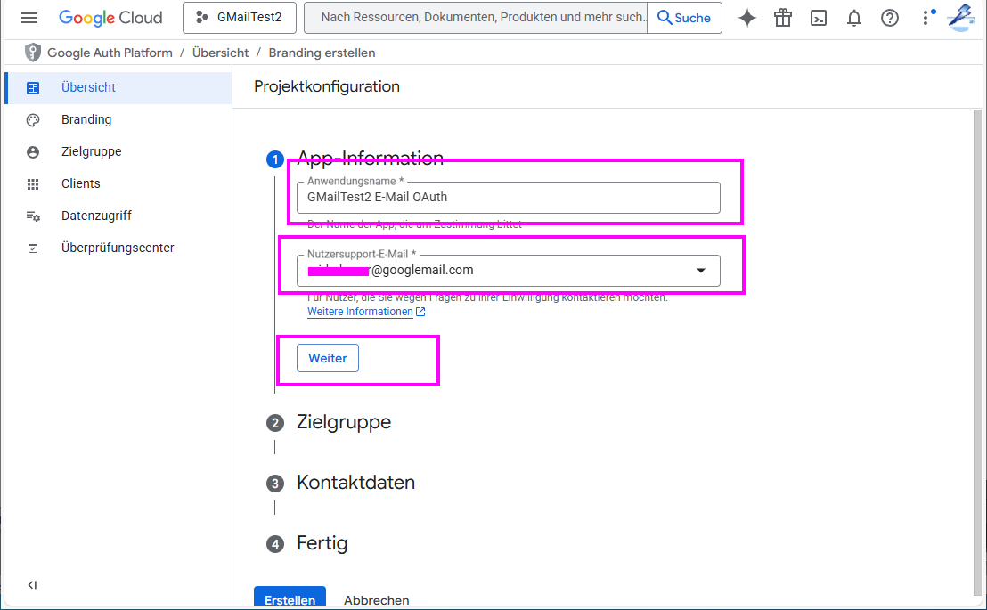
Task: Expand step 4 Fertig
Action: click(322, 542)
